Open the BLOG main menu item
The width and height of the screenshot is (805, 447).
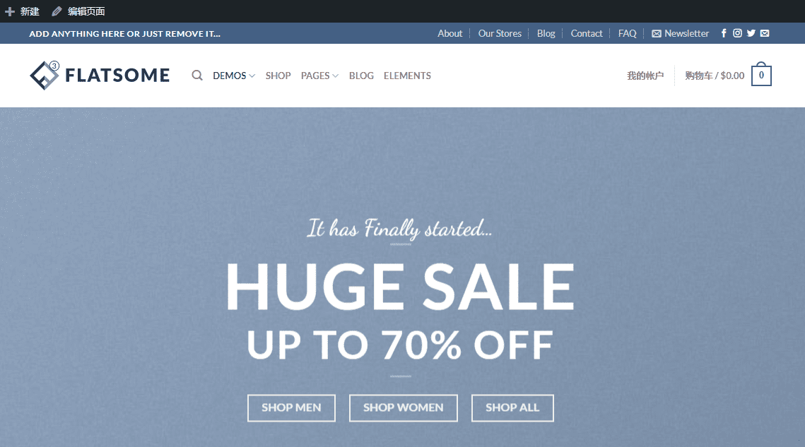point(361,76)
